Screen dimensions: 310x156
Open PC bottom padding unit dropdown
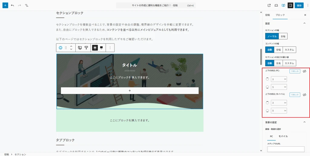pos(285,87)
